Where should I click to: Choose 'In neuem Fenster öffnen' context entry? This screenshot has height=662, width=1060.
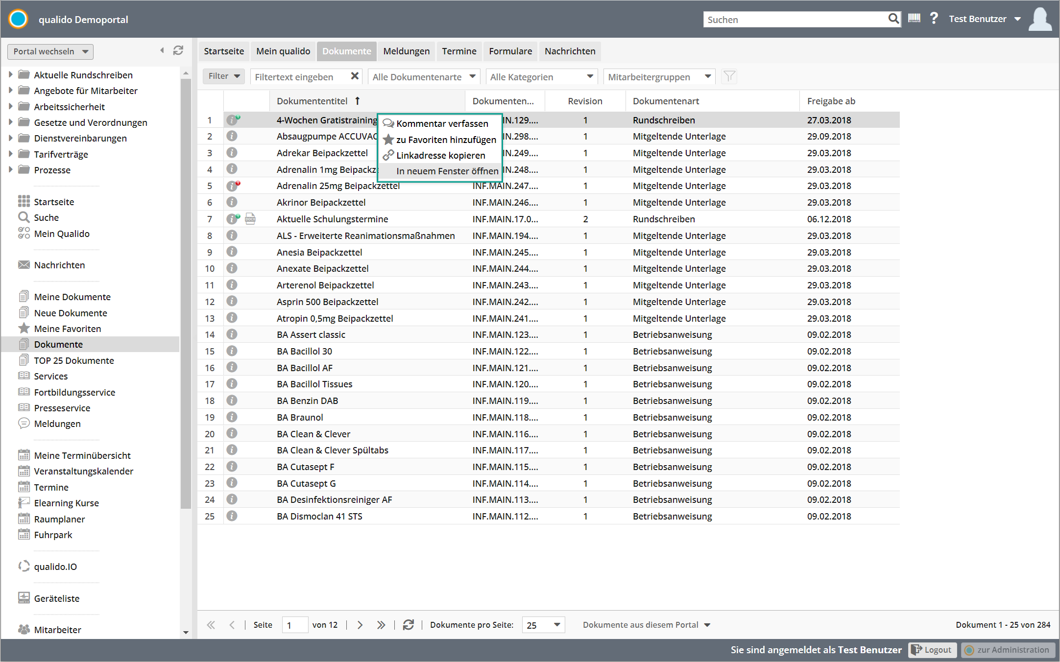tap(447, 171)
